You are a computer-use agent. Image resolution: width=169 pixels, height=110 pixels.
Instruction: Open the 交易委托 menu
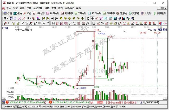pos(69,8)
